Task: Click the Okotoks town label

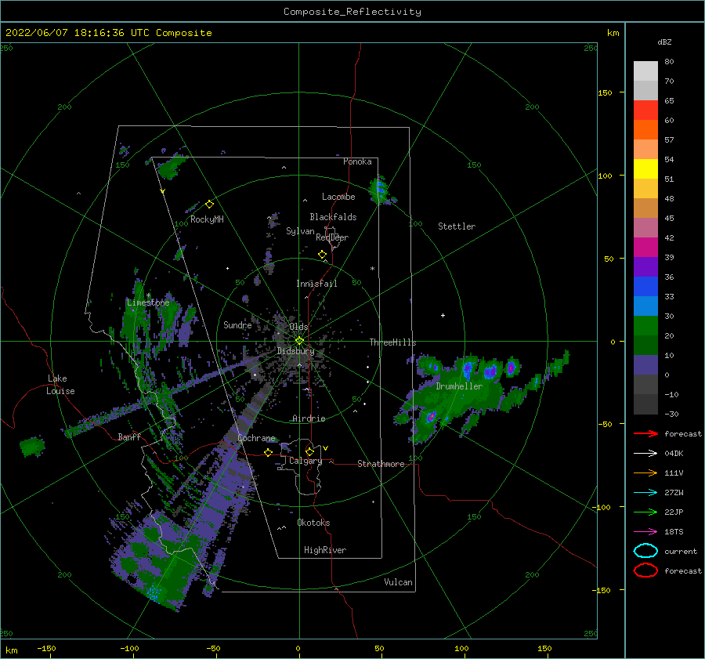Action: [x=313, y=523]
